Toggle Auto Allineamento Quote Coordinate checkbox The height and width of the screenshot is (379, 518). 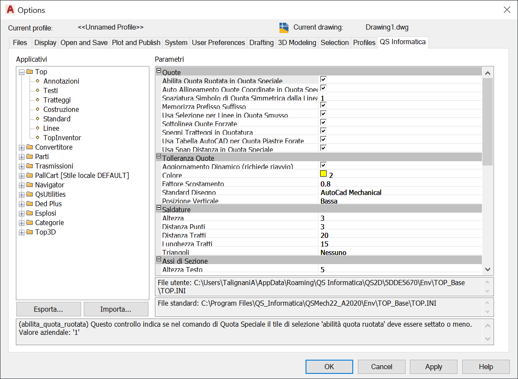[x=324, y=88]
